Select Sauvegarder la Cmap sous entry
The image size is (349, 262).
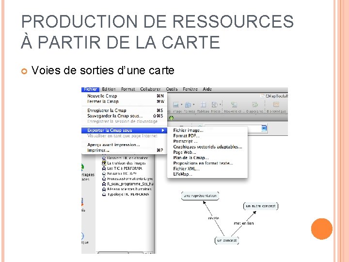tap(124, 116)
